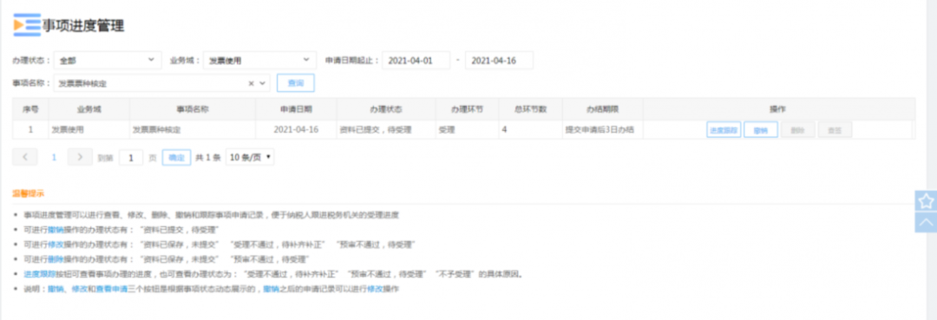Viewport: 937px width, 320px height.
Task: Click the start date field 2021-04-01
Action: (416, 61)
